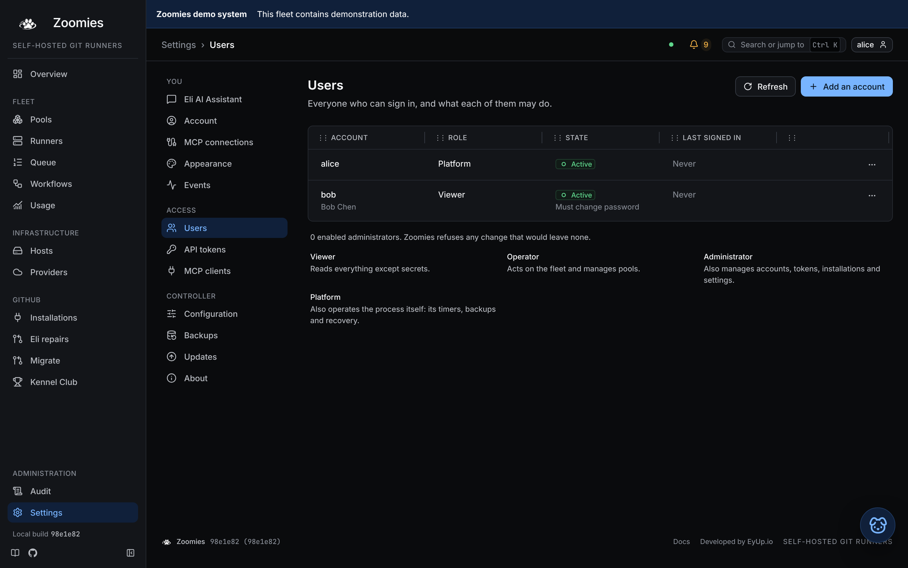This screenshot has width=908, height=568.
Task: Click bob's Active state badge
Action: tap(575, 195)
